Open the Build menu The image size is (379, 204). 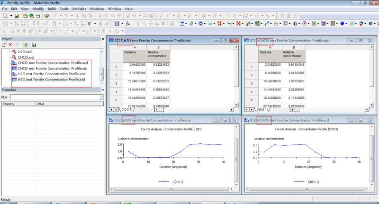(x=52, y=9)
